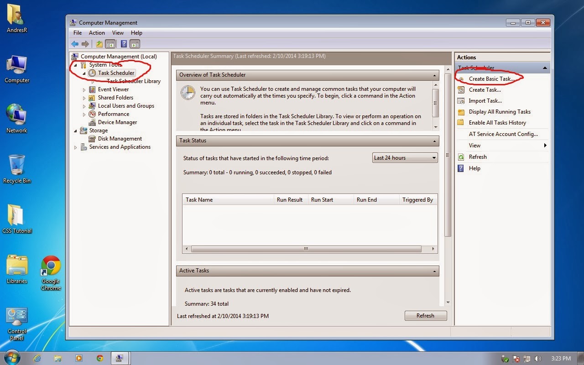
Task: Click the task table horizontal scrollbar thumb
Action: coord(306,249)
